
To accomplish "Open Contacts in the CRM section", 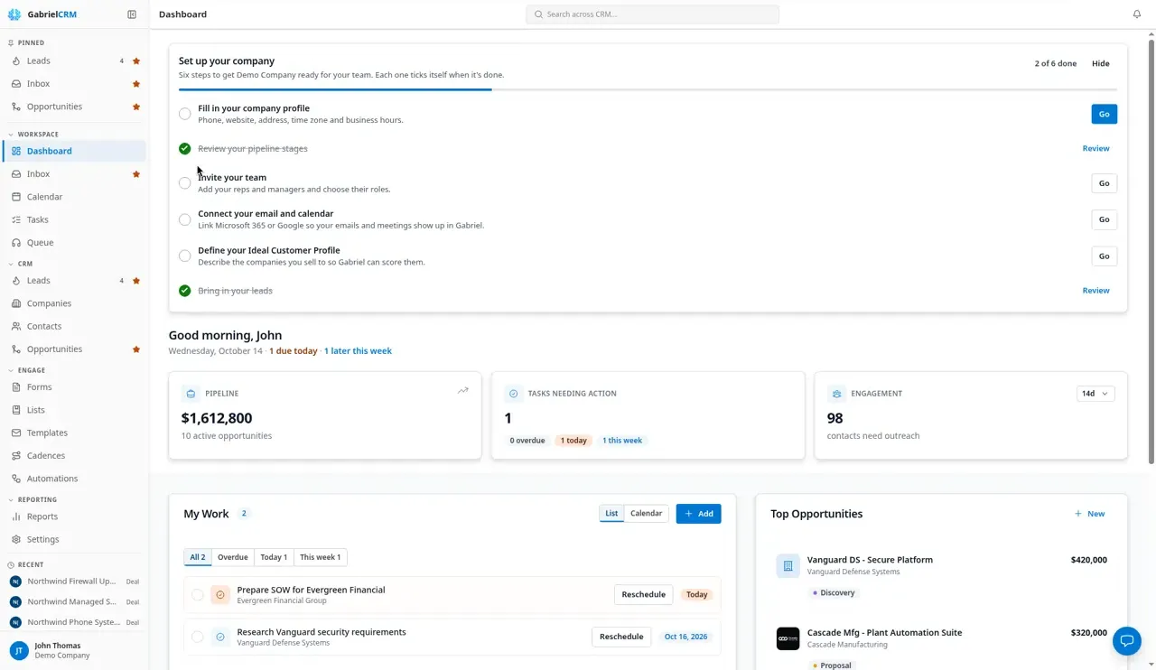I will click(x=72, y=326).
